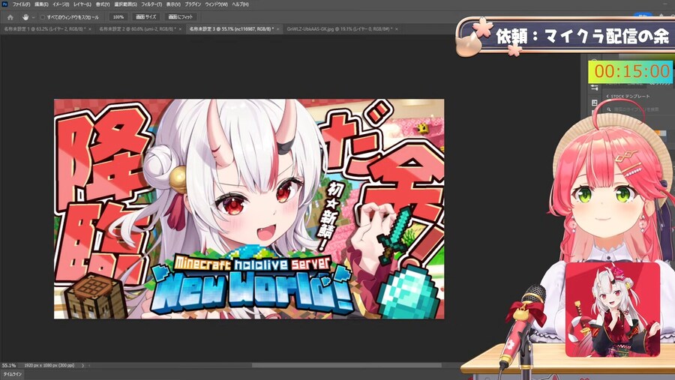Switch to GnWLZ-UbkAAS-GK.jpg document tab
675x380 pixels.
pos(339,29)
